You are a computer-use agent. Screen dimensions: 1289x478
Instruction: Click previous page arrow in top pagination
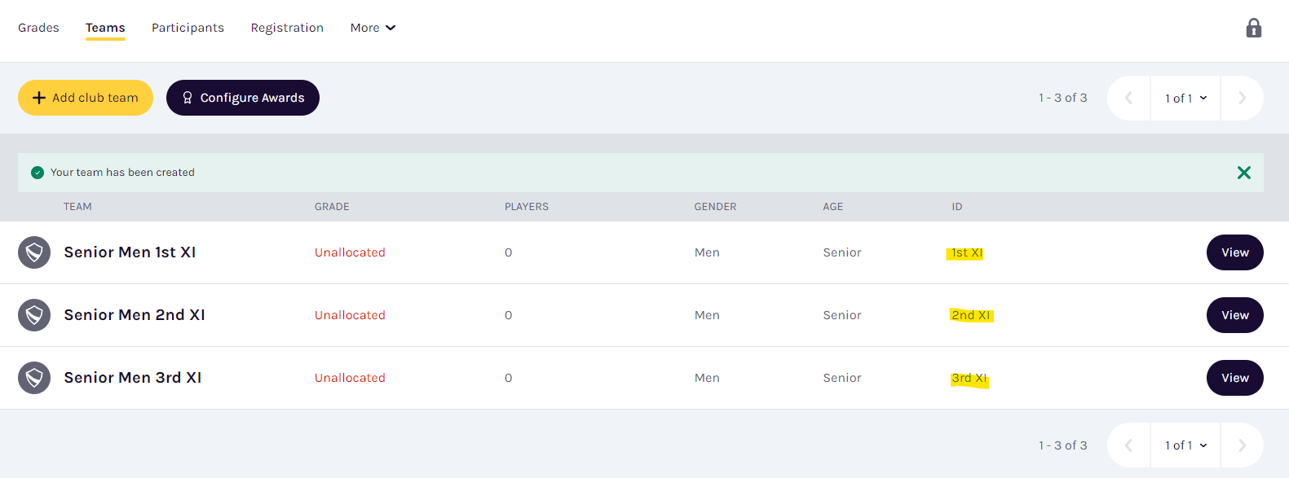[x=1129, y=98]
